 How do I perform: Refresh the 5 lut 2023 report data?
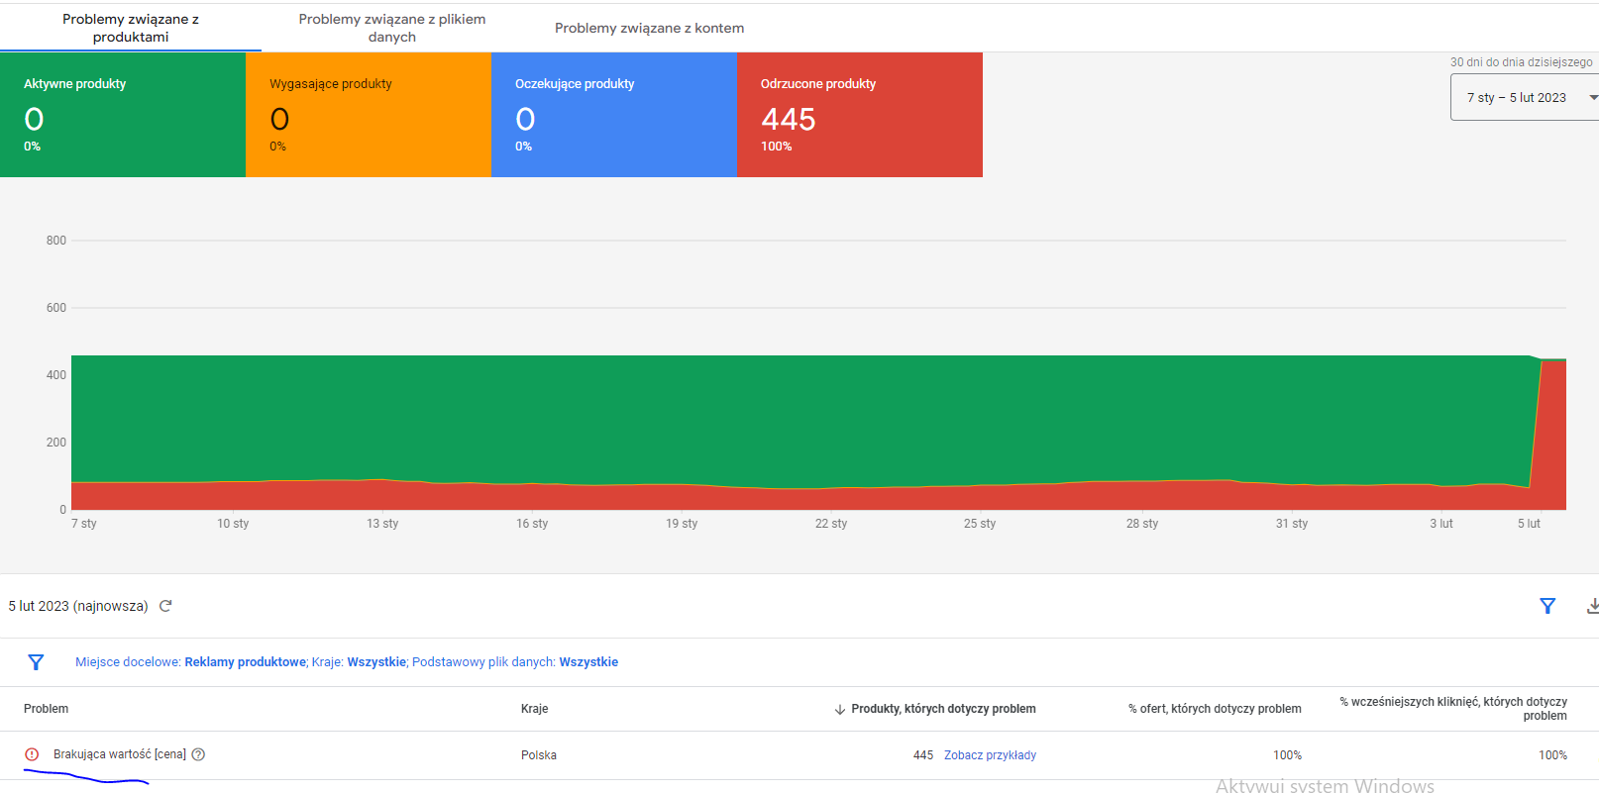(165, 606)
